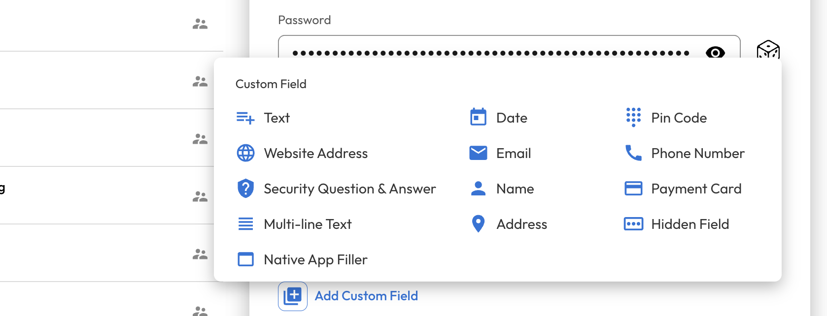Image resolution: width=827 pixels, height=316 pixels.
Task: Click the shared people icon on top record
Action: point(200,24)
